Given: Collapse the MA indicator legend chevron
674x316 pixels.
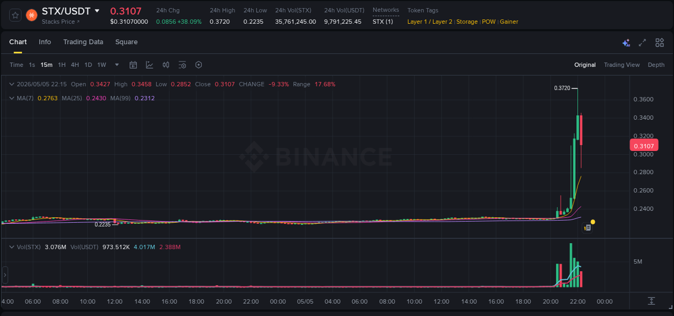Looking at the screenshot, I should (x=12, y=98).
